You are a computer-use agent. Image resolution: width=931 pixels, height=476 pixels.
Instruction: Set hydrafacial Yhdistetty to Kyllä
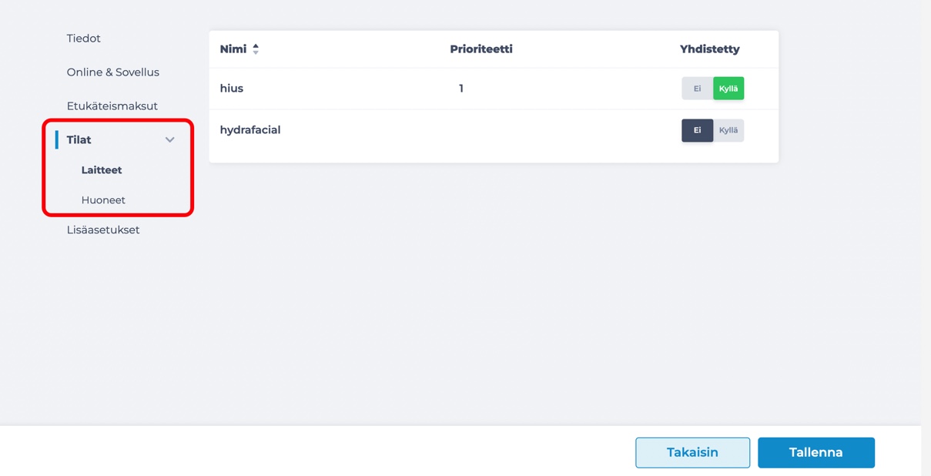(x=728, y=130)
